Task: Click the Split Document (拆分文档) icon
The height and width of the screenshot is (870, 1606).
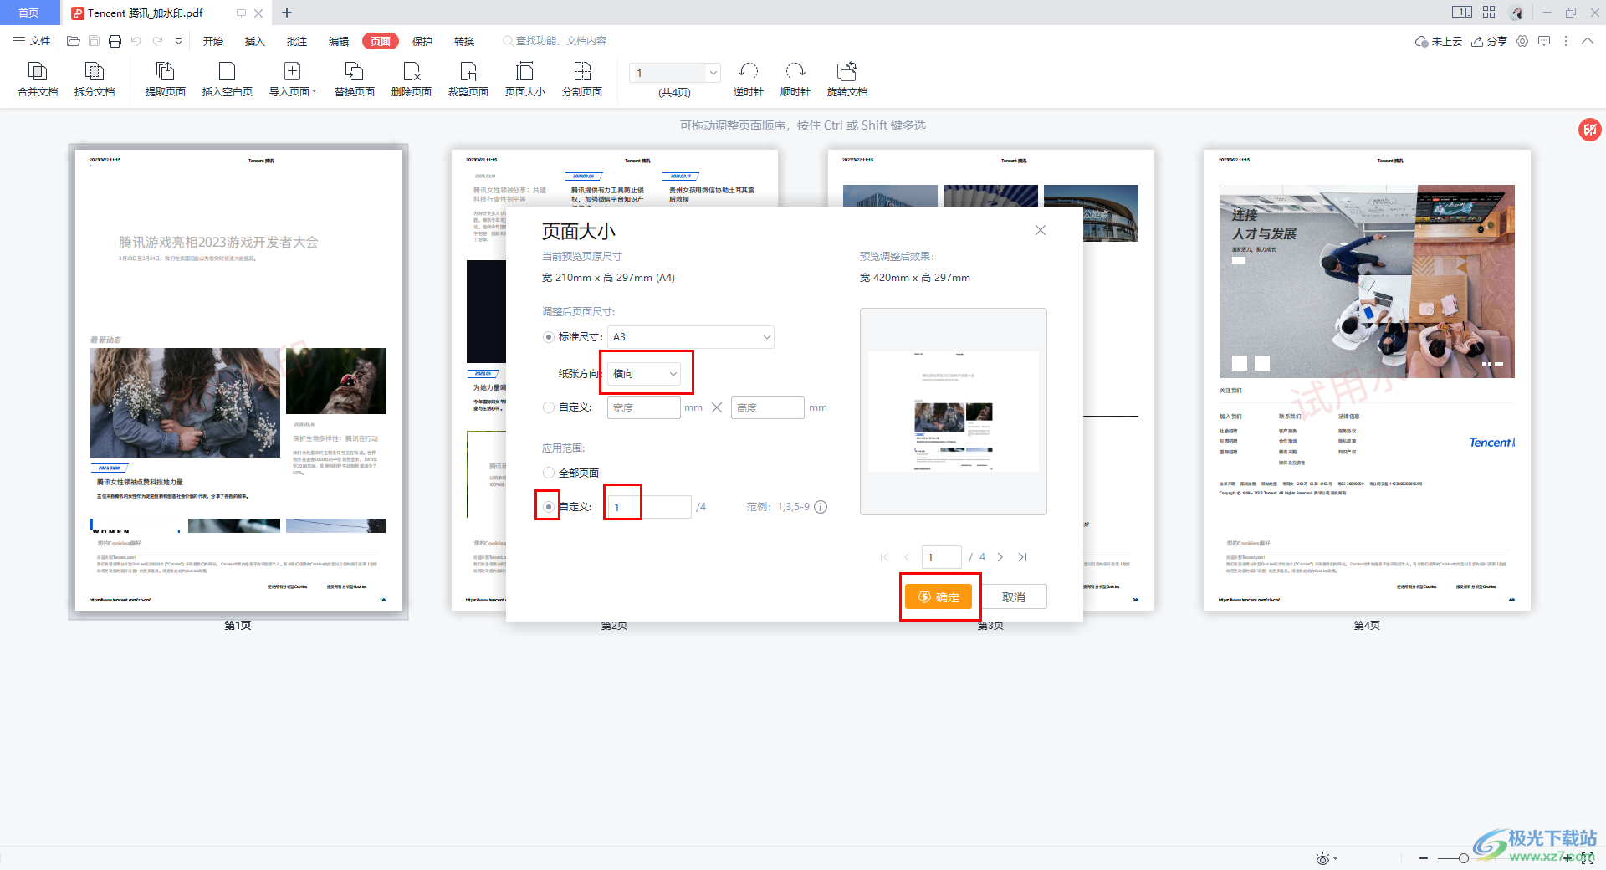Action: pyautogui.click(x=95, y=79)
